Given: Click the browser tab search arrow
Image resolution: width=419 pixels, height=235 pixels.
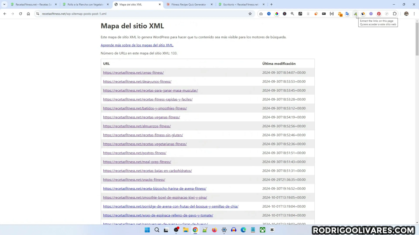Looking at the screenshot, I should (4, 4).
